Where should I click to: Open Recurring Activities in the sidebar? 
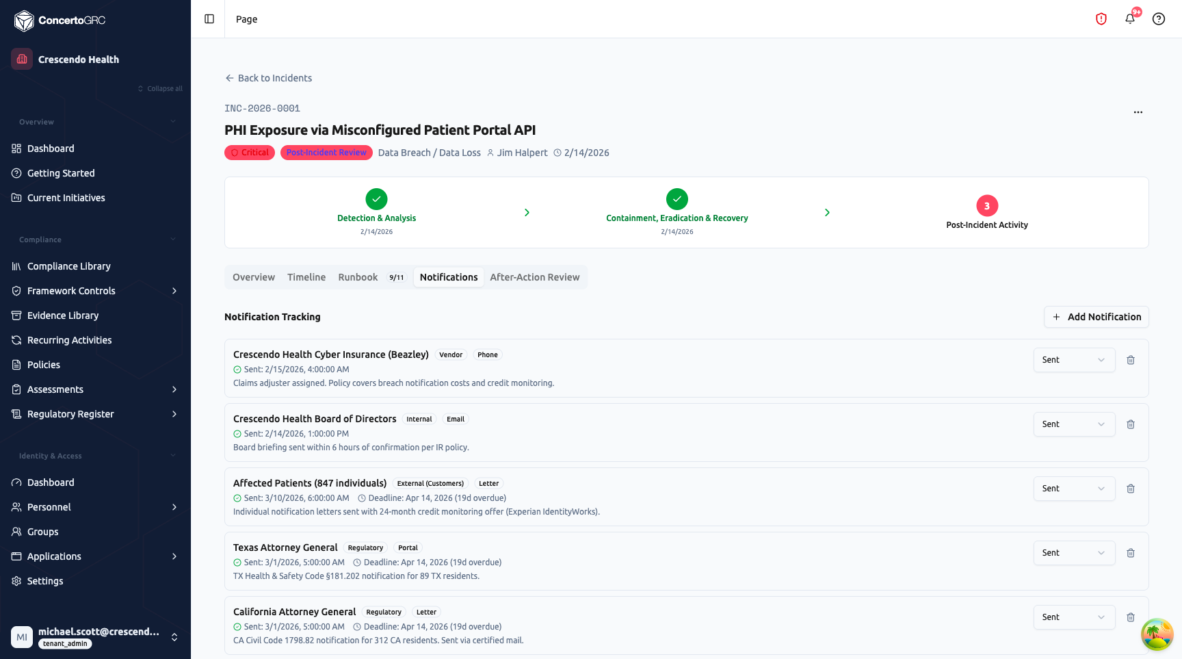(95, 340)
